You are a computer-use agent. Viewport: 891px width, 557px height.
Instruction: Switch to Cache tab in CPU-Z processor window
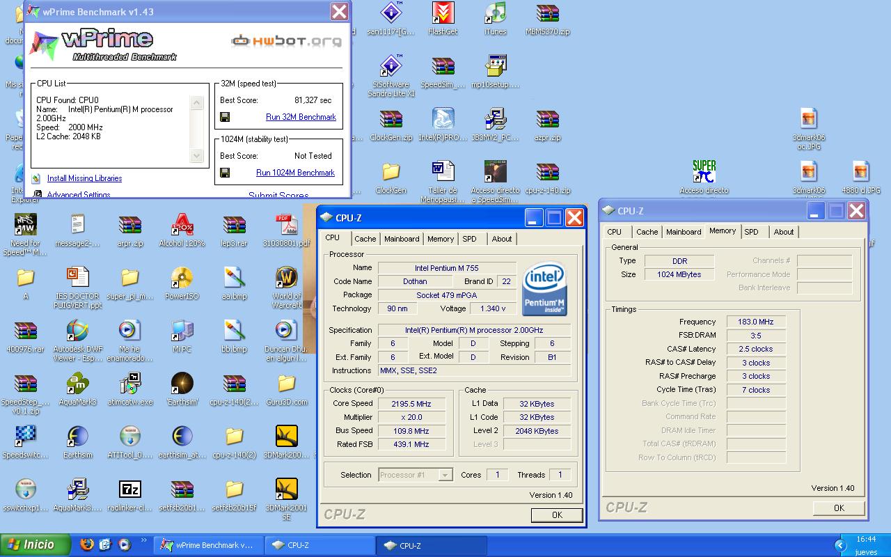pos(365,239)
